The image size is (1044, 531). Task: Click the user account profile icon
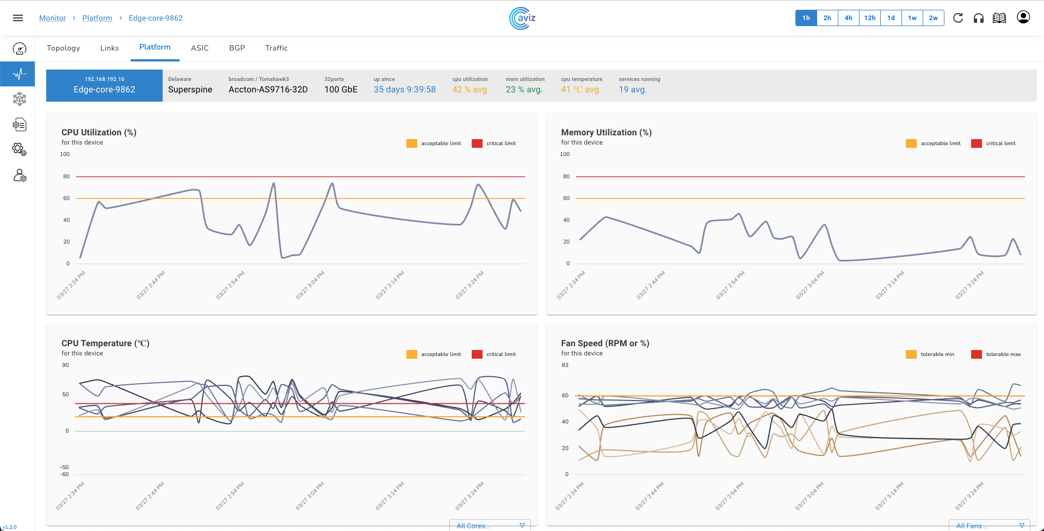[x=1023, y=17]
